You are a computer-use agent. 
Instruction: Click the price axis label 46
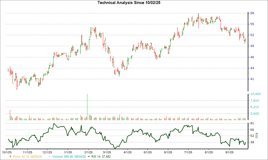tap(252, 57)
